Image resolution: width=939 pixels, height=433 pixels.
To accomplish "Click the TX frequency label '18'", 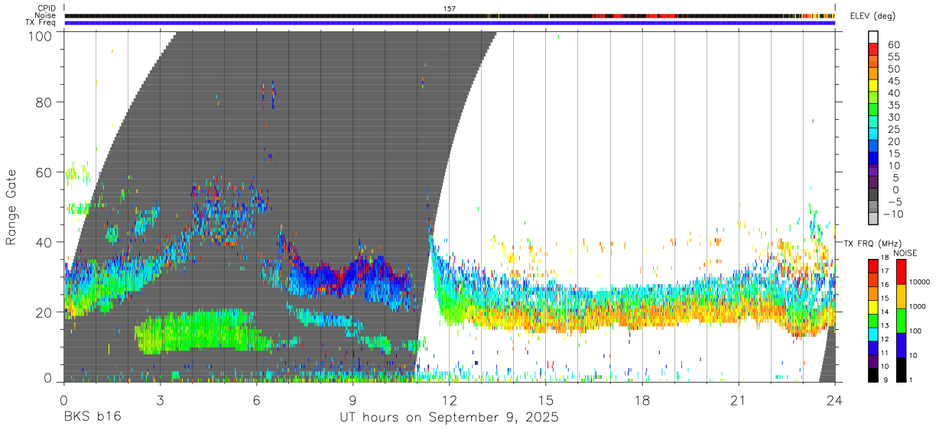I will tap(885, 258).
